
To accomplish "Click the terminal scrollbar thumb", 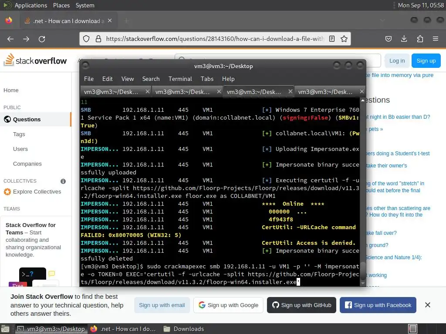I will tap(363, 271).
